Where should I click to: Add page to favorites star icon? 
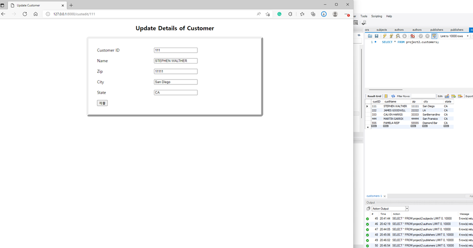268,14
